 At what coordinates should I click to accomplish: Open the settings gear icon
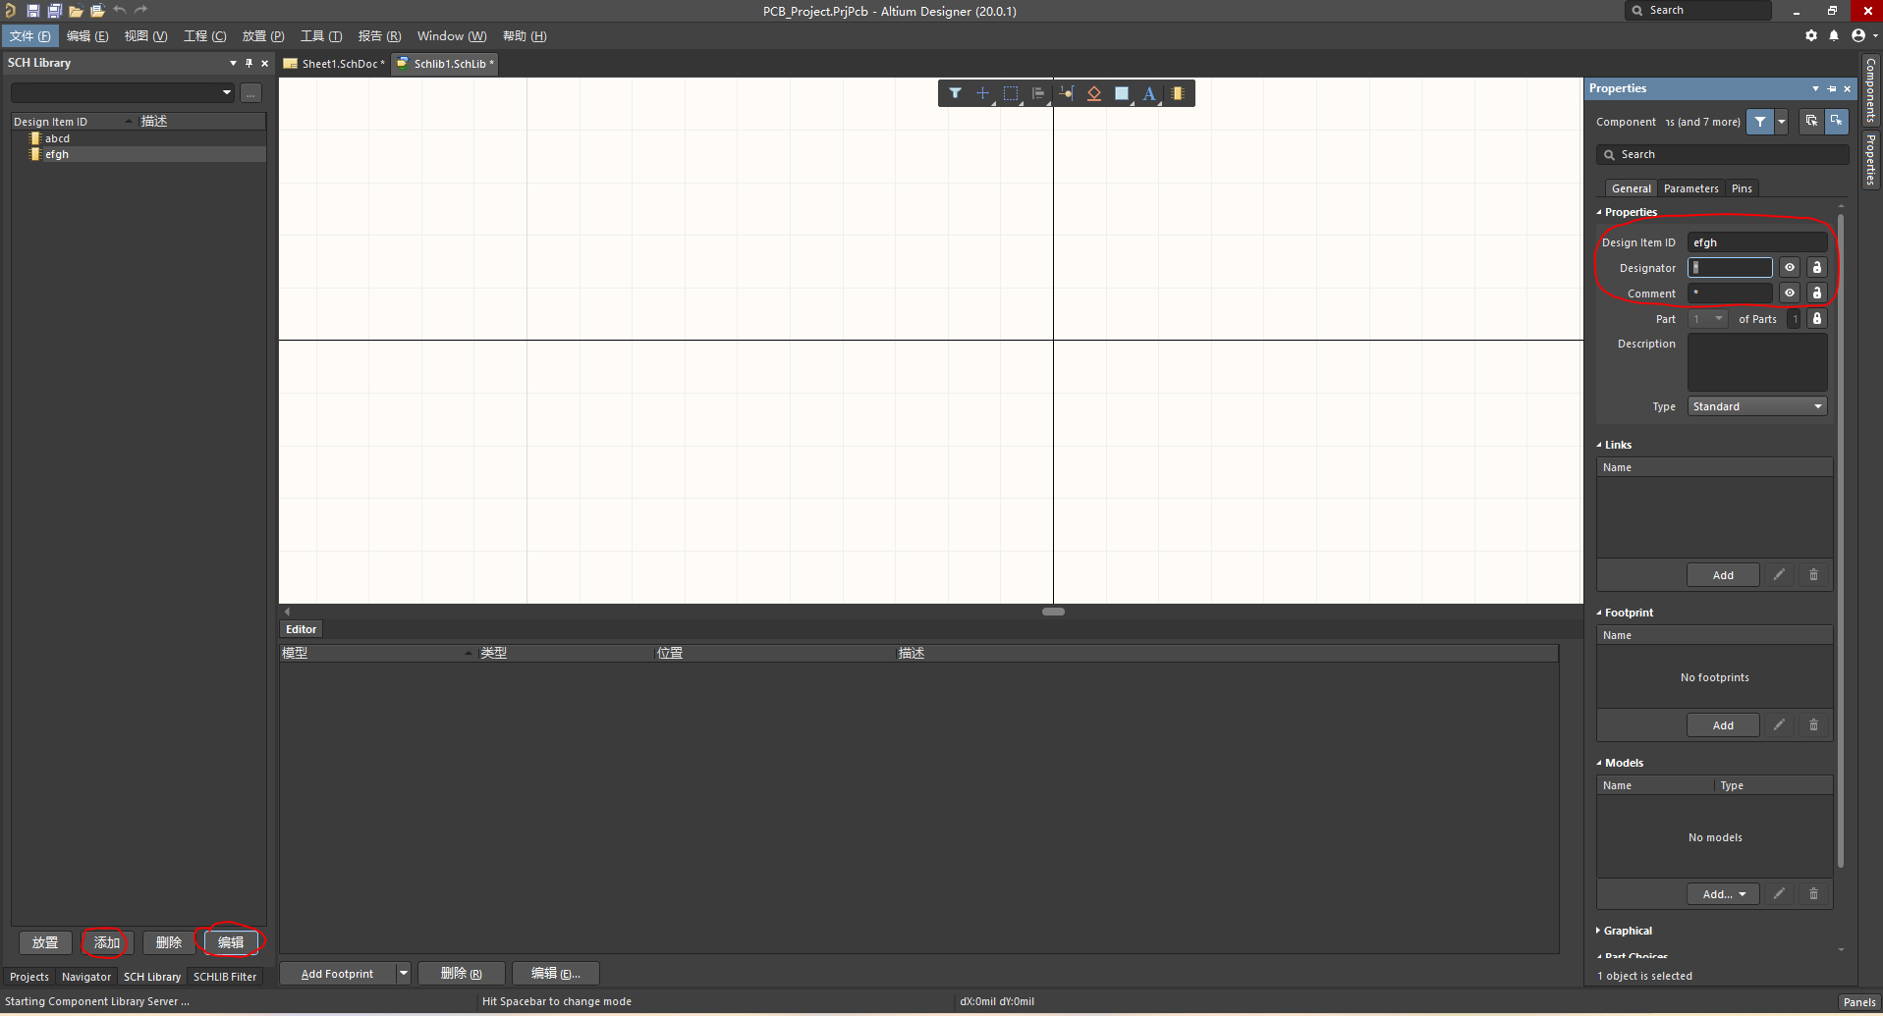point(1811,35)
